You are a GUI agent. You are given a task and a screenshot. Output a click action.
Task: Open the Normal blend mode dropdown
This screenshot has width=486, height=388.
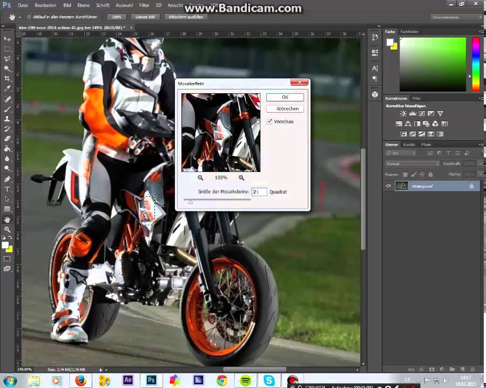point(412,164)
